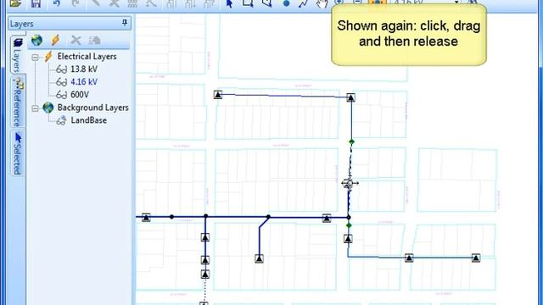Screen dimensions: 543x305
Task: Toggle glasses visibility for 4.16 kV
Action: (x=61, y=82)
